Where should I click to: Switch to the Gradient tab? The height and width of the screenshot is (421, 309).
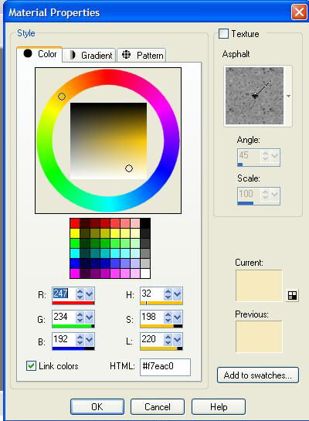click(x=89, y=56)
